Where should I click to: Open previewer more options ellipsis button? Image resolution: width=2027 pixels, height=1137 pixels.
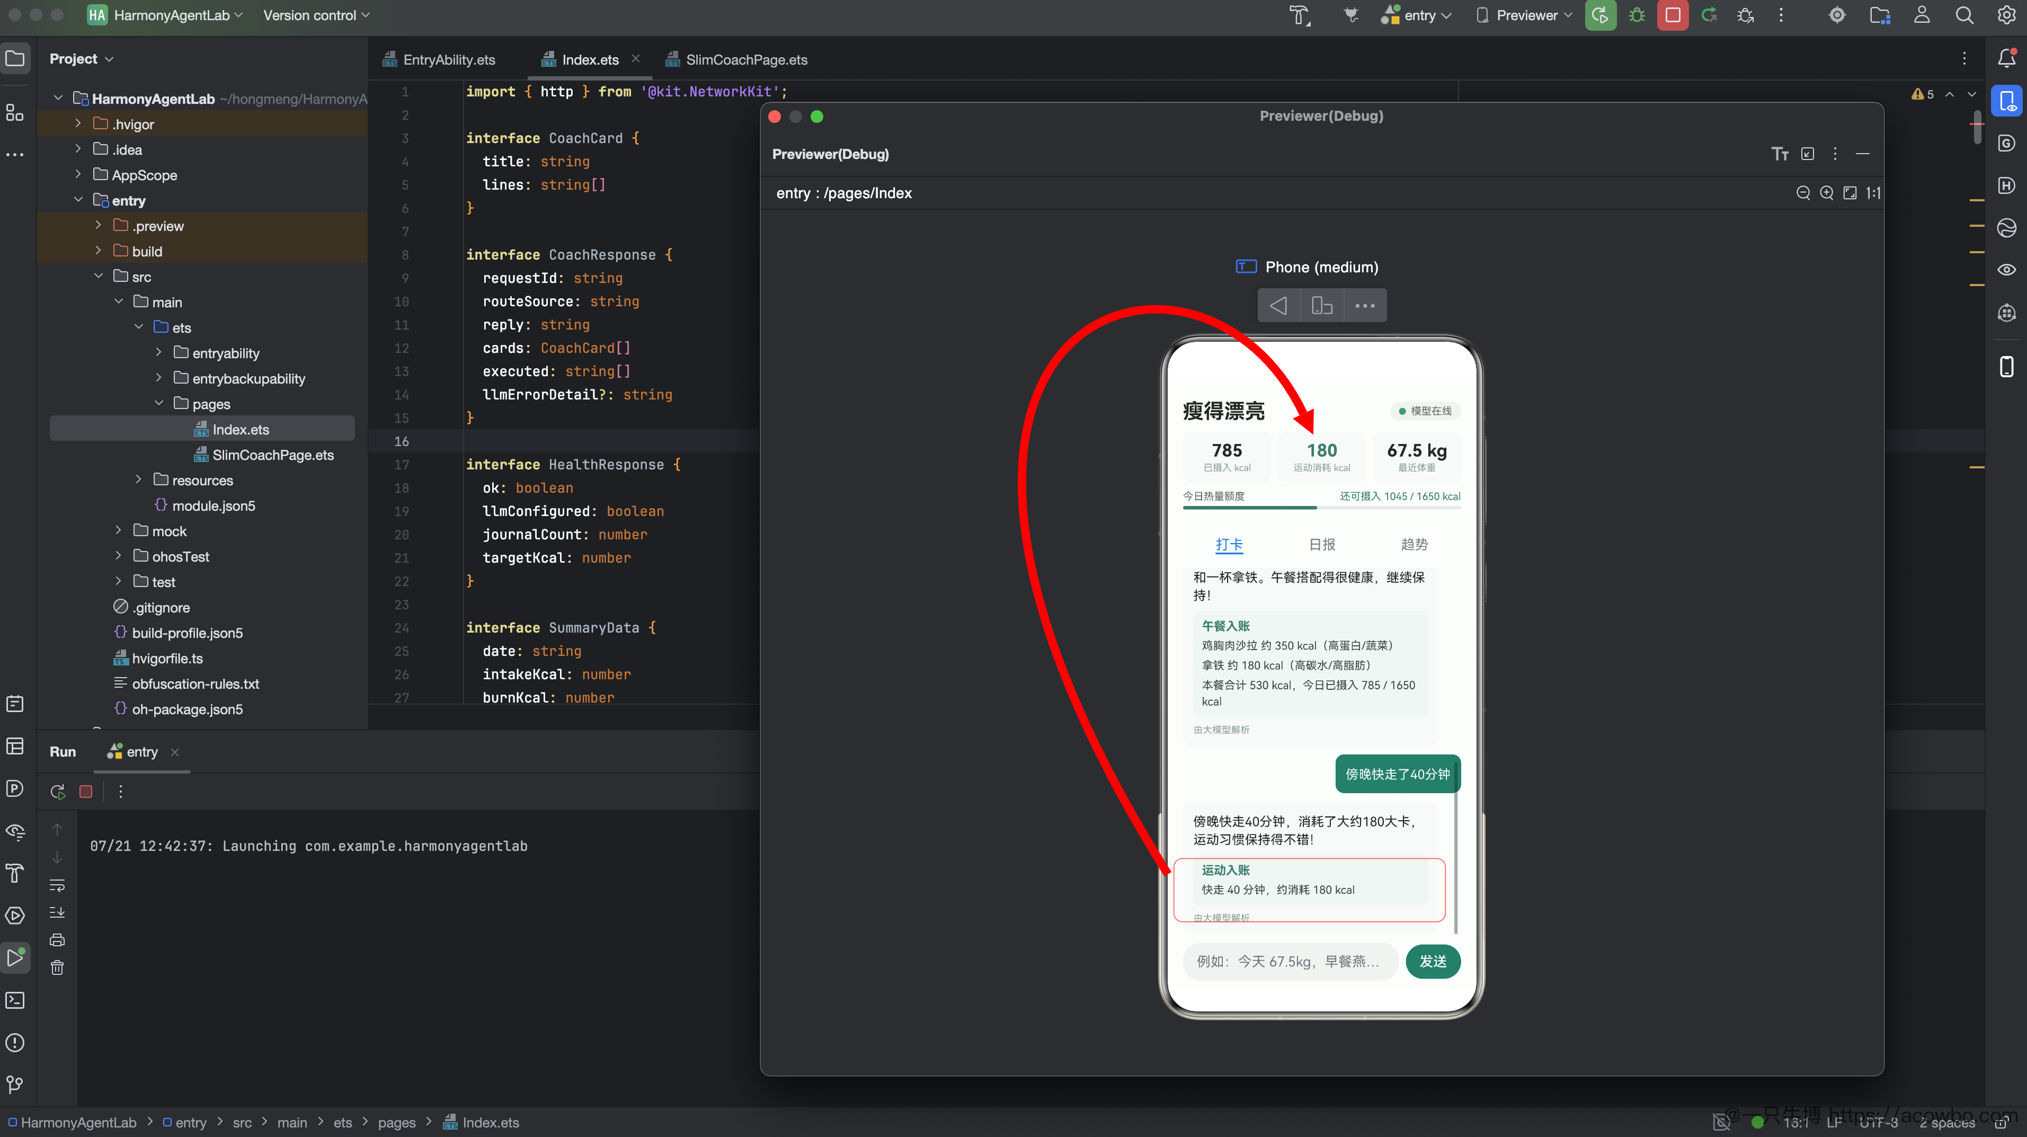(x=1365, y=305)
